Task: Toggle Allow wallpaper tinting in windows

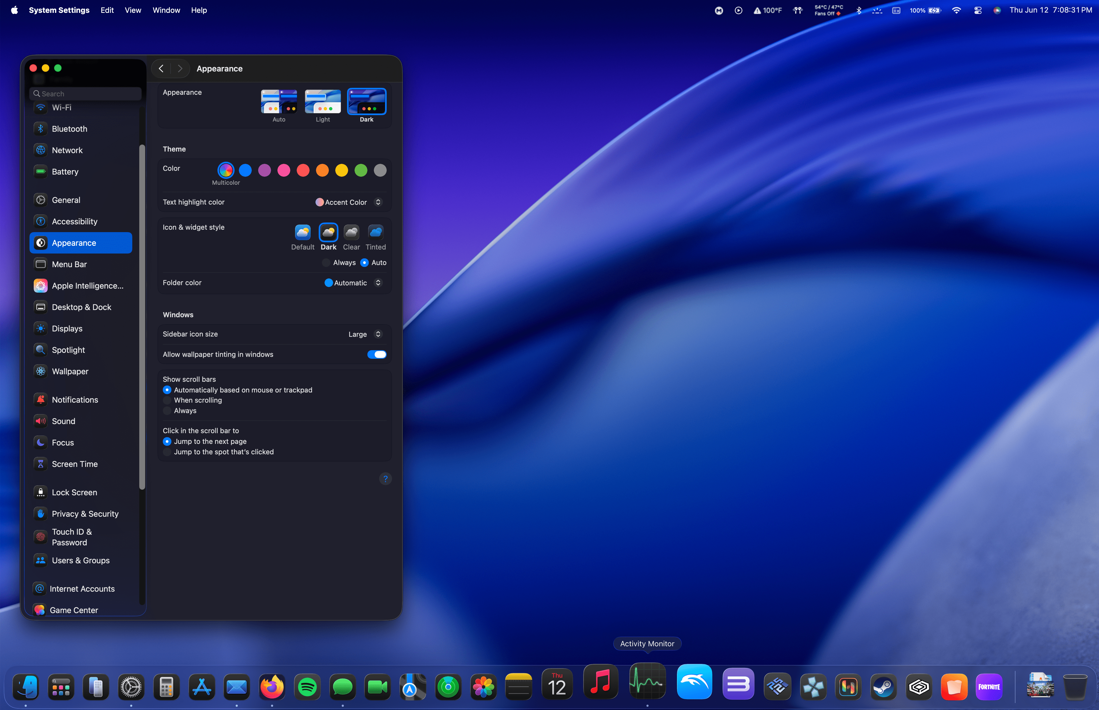Action: (377, 354)
